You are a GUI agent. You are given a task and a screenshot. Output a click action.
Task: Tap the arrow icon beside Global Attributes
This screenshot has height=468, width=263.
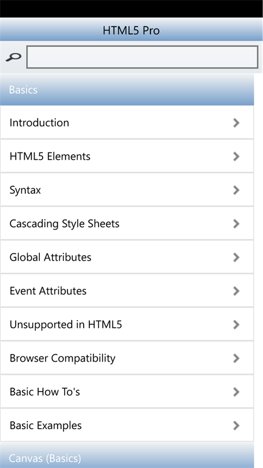[x=236, y=257]
